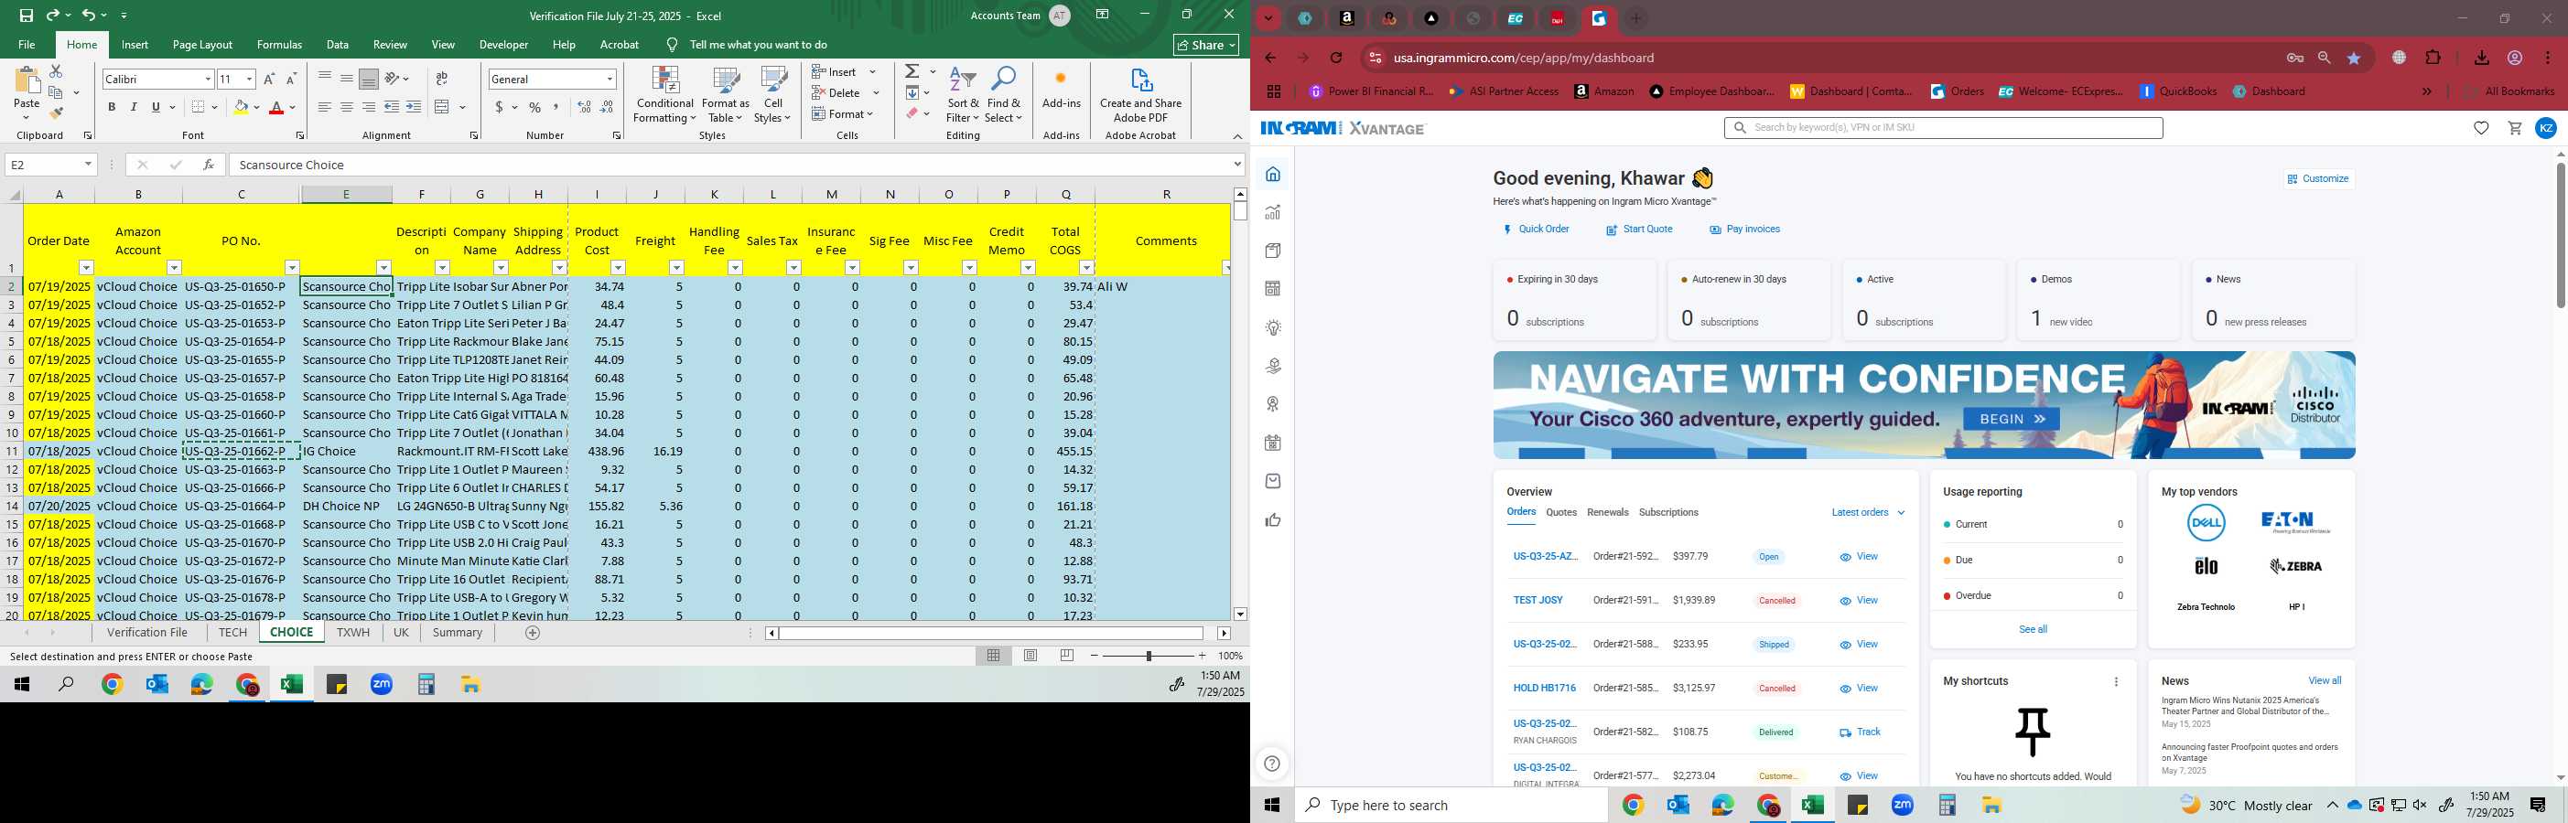This screenshot has height=823, width=2568.
Task: Switch to the TECH worksheet tab
Action: click(232, 633)
